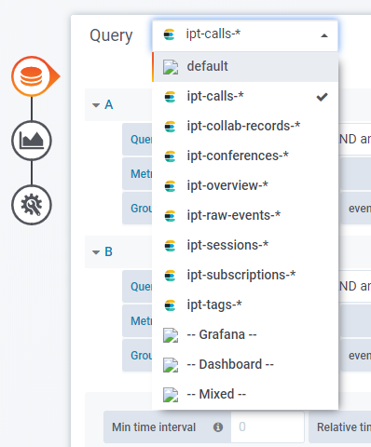Select ipt-tags-* datasource
The height and width of the screenshot is (447, 371).
click(246, 305)
